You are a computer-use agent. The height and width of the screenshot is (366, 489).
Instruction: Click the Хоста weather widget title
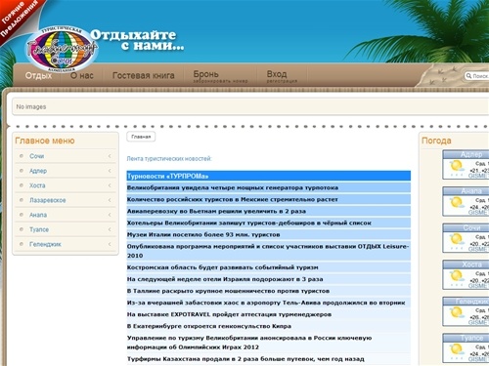click(x=471, y=264)
